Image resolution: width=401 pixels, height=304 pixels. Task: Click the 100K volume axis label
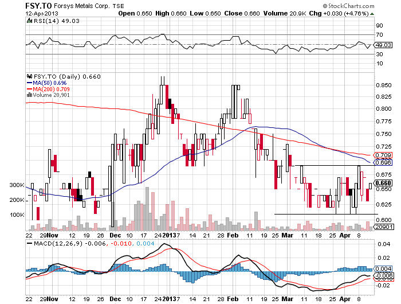coord(17,215)
